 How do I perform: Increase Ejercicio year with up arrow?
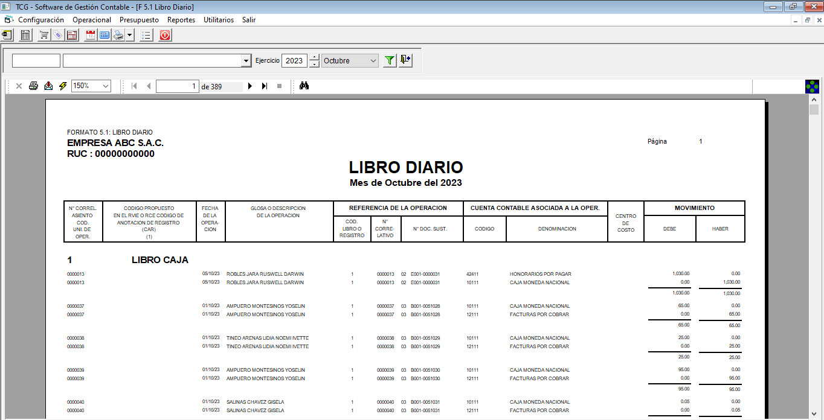click(314, 57)
